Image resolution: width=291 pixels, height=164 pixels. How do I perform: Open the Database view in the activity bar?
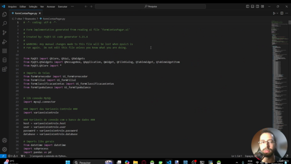pos(5,60)
